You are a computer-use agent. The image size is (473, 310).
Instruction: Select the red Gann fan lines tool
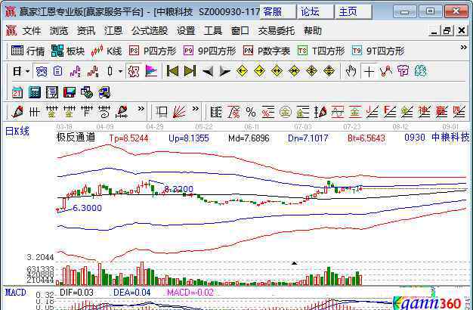tap(179, 112)
